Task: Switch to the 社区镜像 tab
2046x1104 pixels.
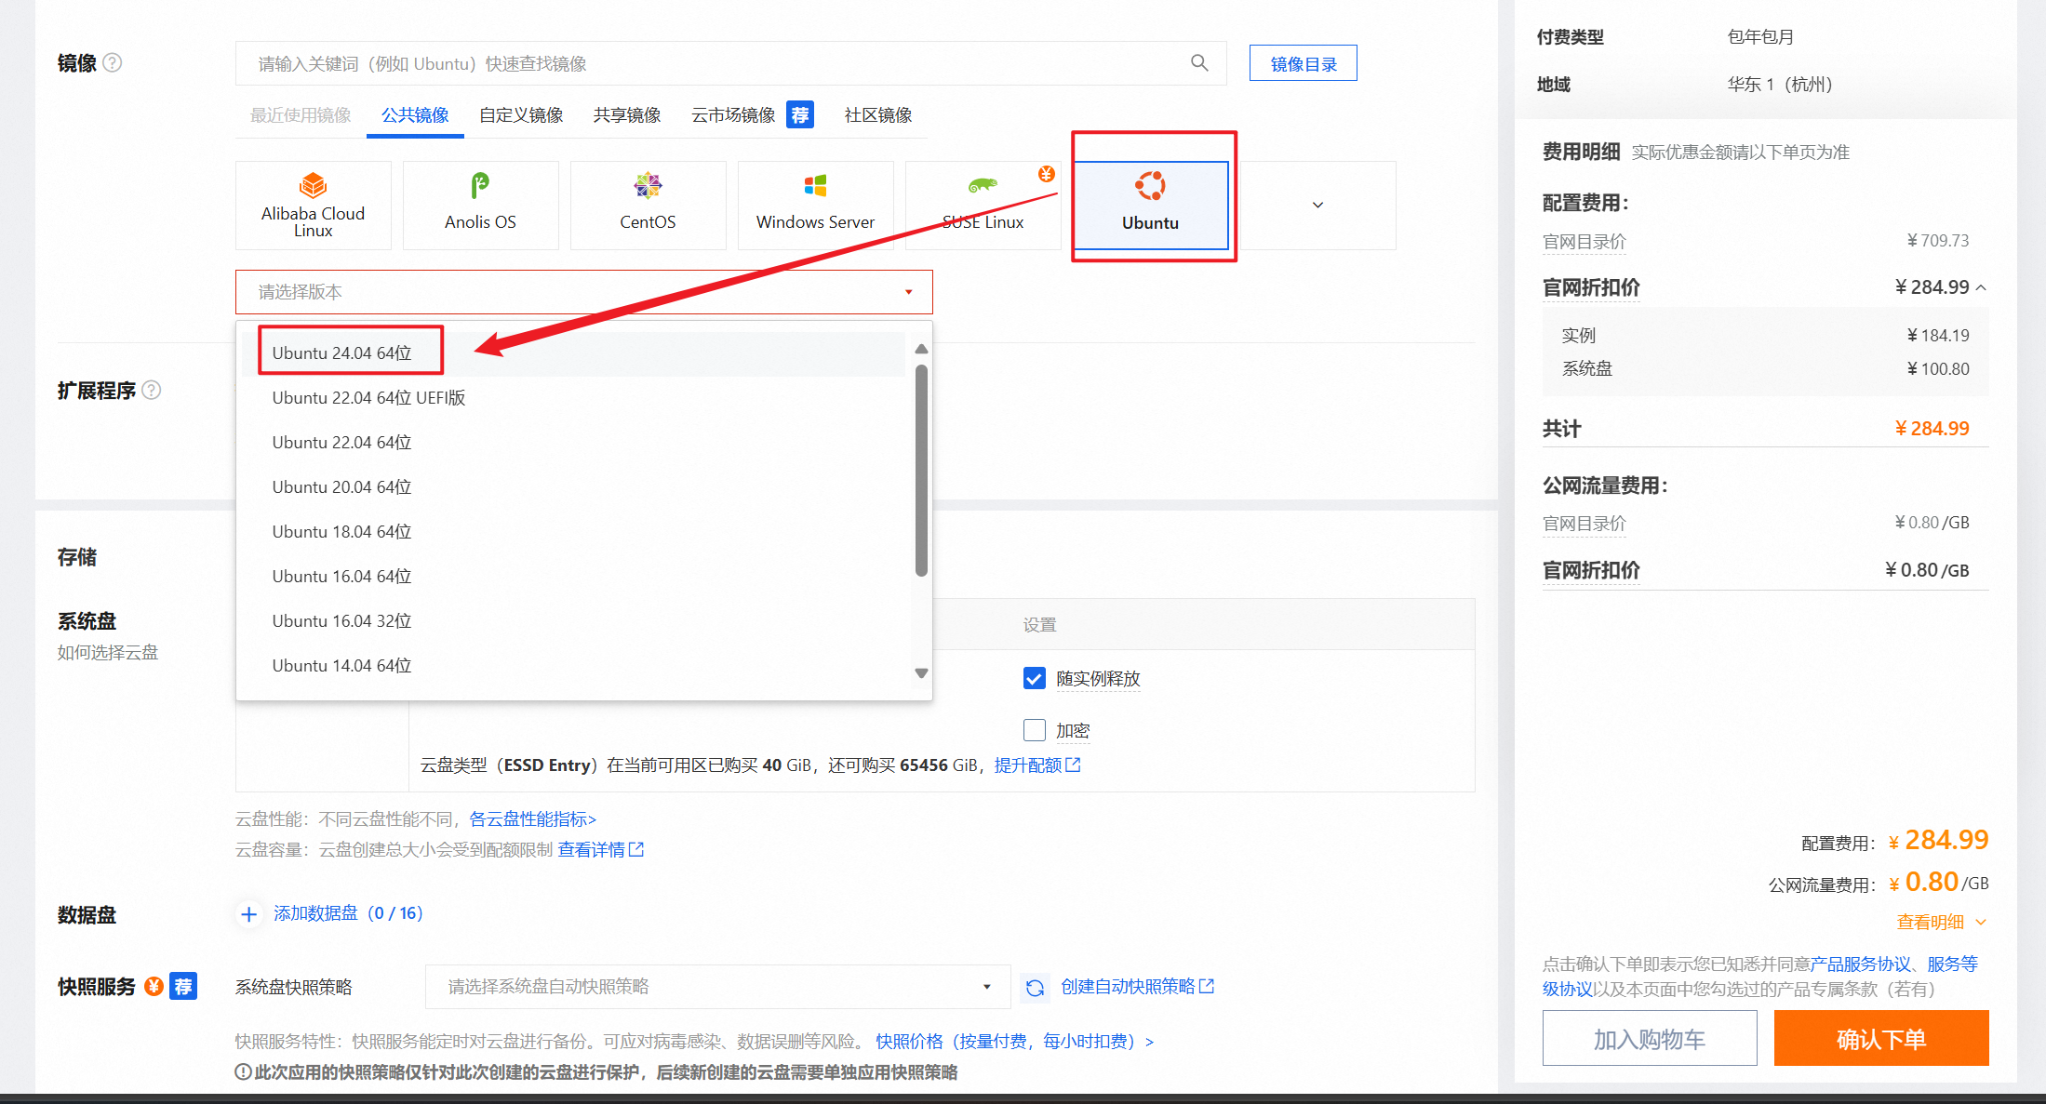Action: pyautogui.click(x=878, y=115)
